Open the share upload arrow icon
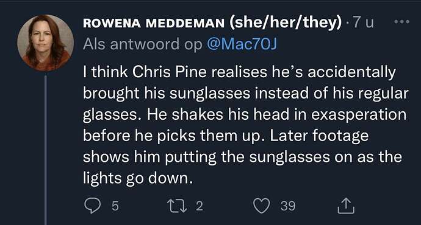This screenshot has width=421, height=225. point(346,206)
